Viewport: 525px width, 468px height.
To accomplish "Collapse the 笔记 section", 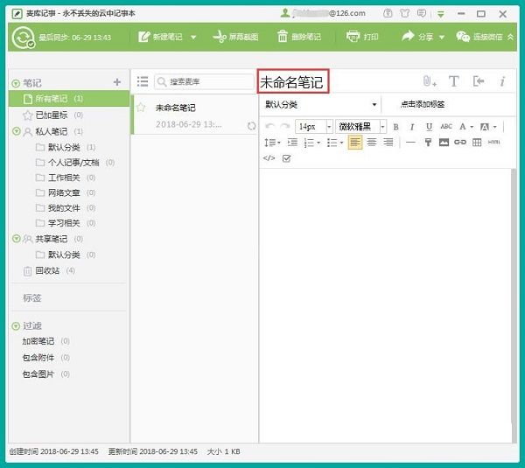I will point(16,83).
